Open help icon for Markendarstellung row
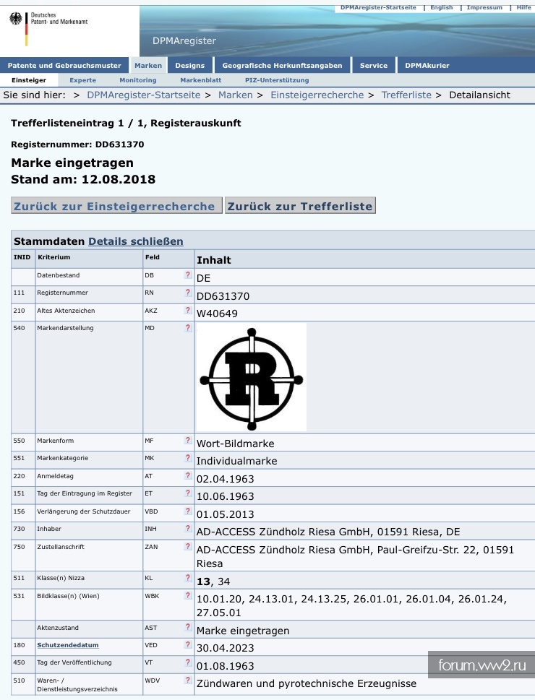Viewport: 535px width, 700px height. pyautogui.click(x=188, y=328)
